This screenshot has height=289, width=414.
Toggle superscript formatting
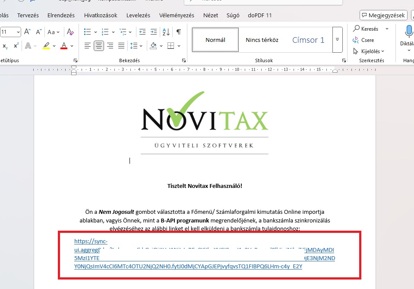[16, 46]
